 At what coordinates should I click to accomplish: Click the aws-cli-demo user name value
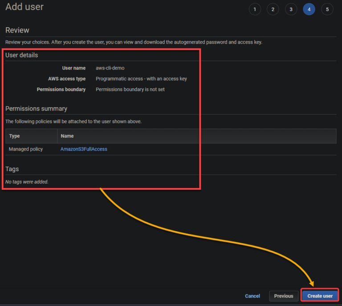[110, 68]
